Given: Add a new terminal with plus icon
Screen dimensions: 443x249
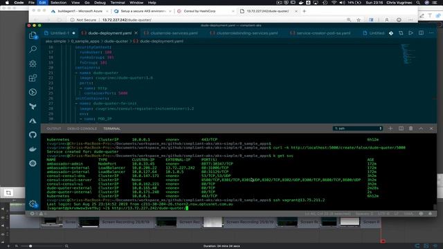Looking at the screenshot, I should [390, 129].
